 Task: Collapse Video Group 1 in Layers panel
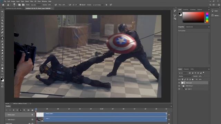(x=182, y=86)
